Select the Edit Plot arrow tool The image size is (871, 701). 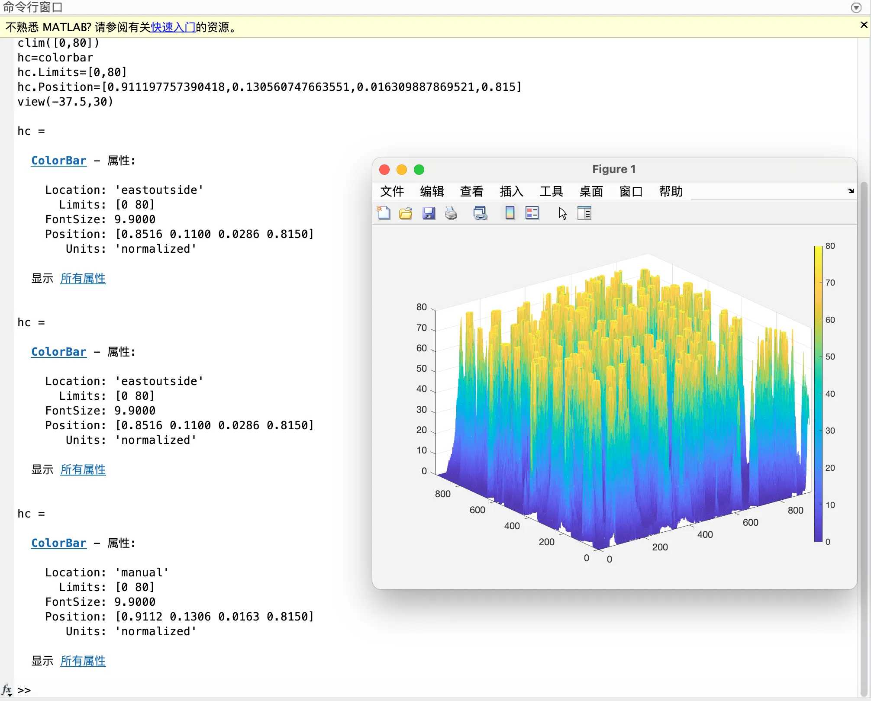click(562, 213)
